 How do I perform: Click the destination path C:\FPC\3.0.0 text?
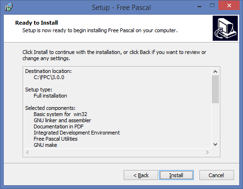[49, 77]
